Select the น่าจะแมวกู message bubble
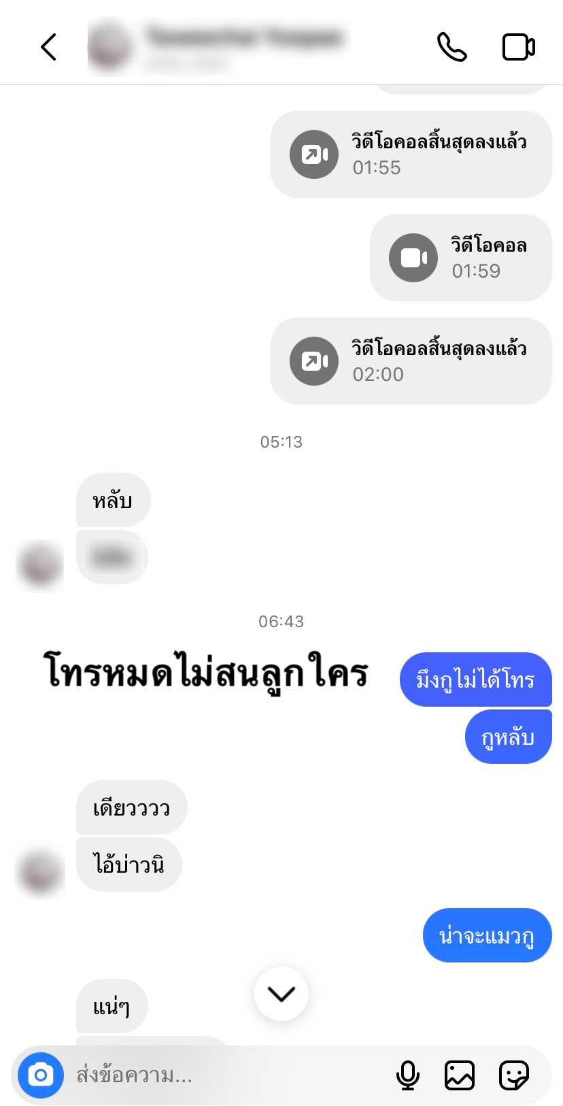 (x=488, y=935)
